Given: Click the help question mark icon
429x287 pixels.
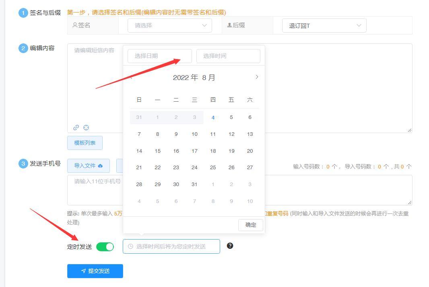Looking at the screenshot, I should (x=230, y=246).
